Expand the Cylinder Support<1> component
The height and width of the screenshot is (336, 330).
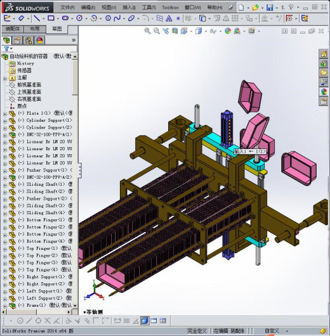4,121
